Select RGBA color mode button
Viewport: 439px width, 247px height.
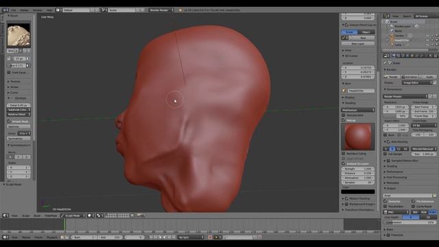tap(433, 212)
